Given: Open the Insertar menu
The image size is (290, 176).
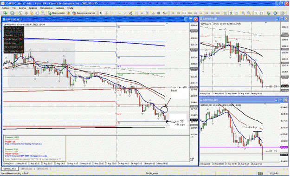Looking at the screenshot, I should tap(23, 8).
